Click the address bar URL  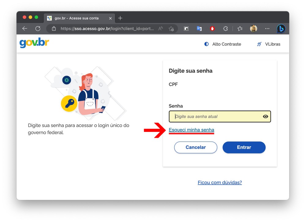click(107, 29)
